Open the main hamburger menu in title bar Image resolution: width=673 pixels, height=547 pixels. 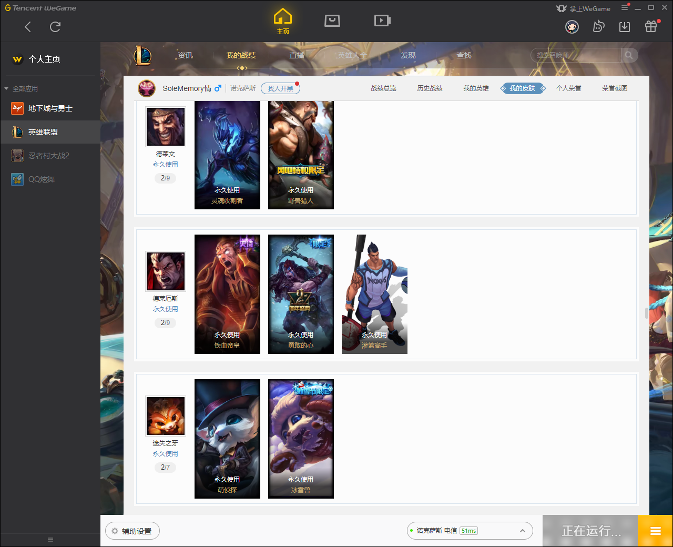coord(625,7)
